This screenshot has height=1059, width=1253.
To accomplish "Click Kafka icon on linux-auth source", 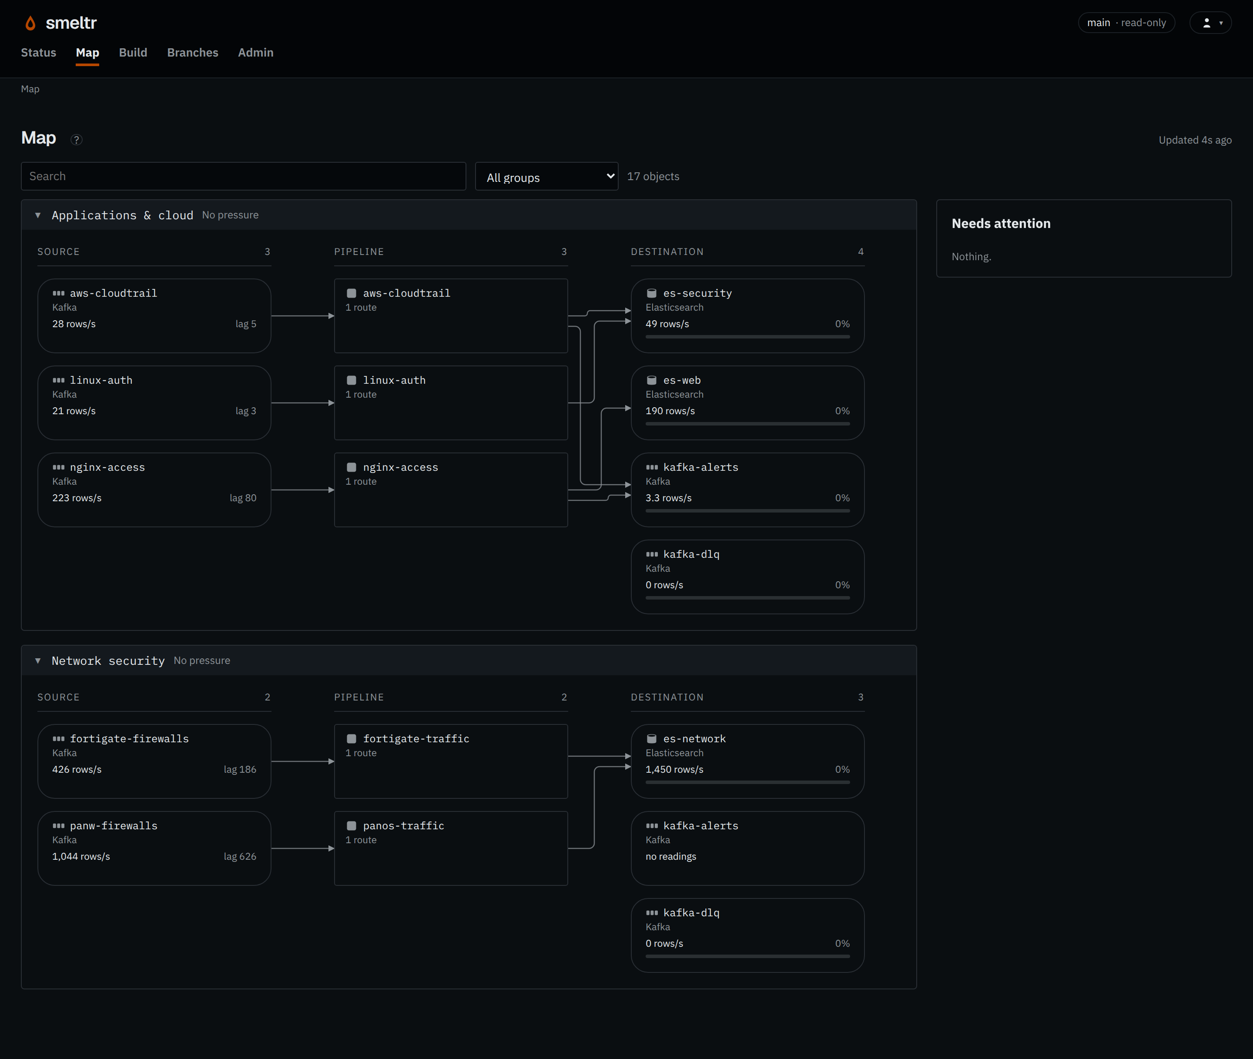I will [x=58, y=380].
